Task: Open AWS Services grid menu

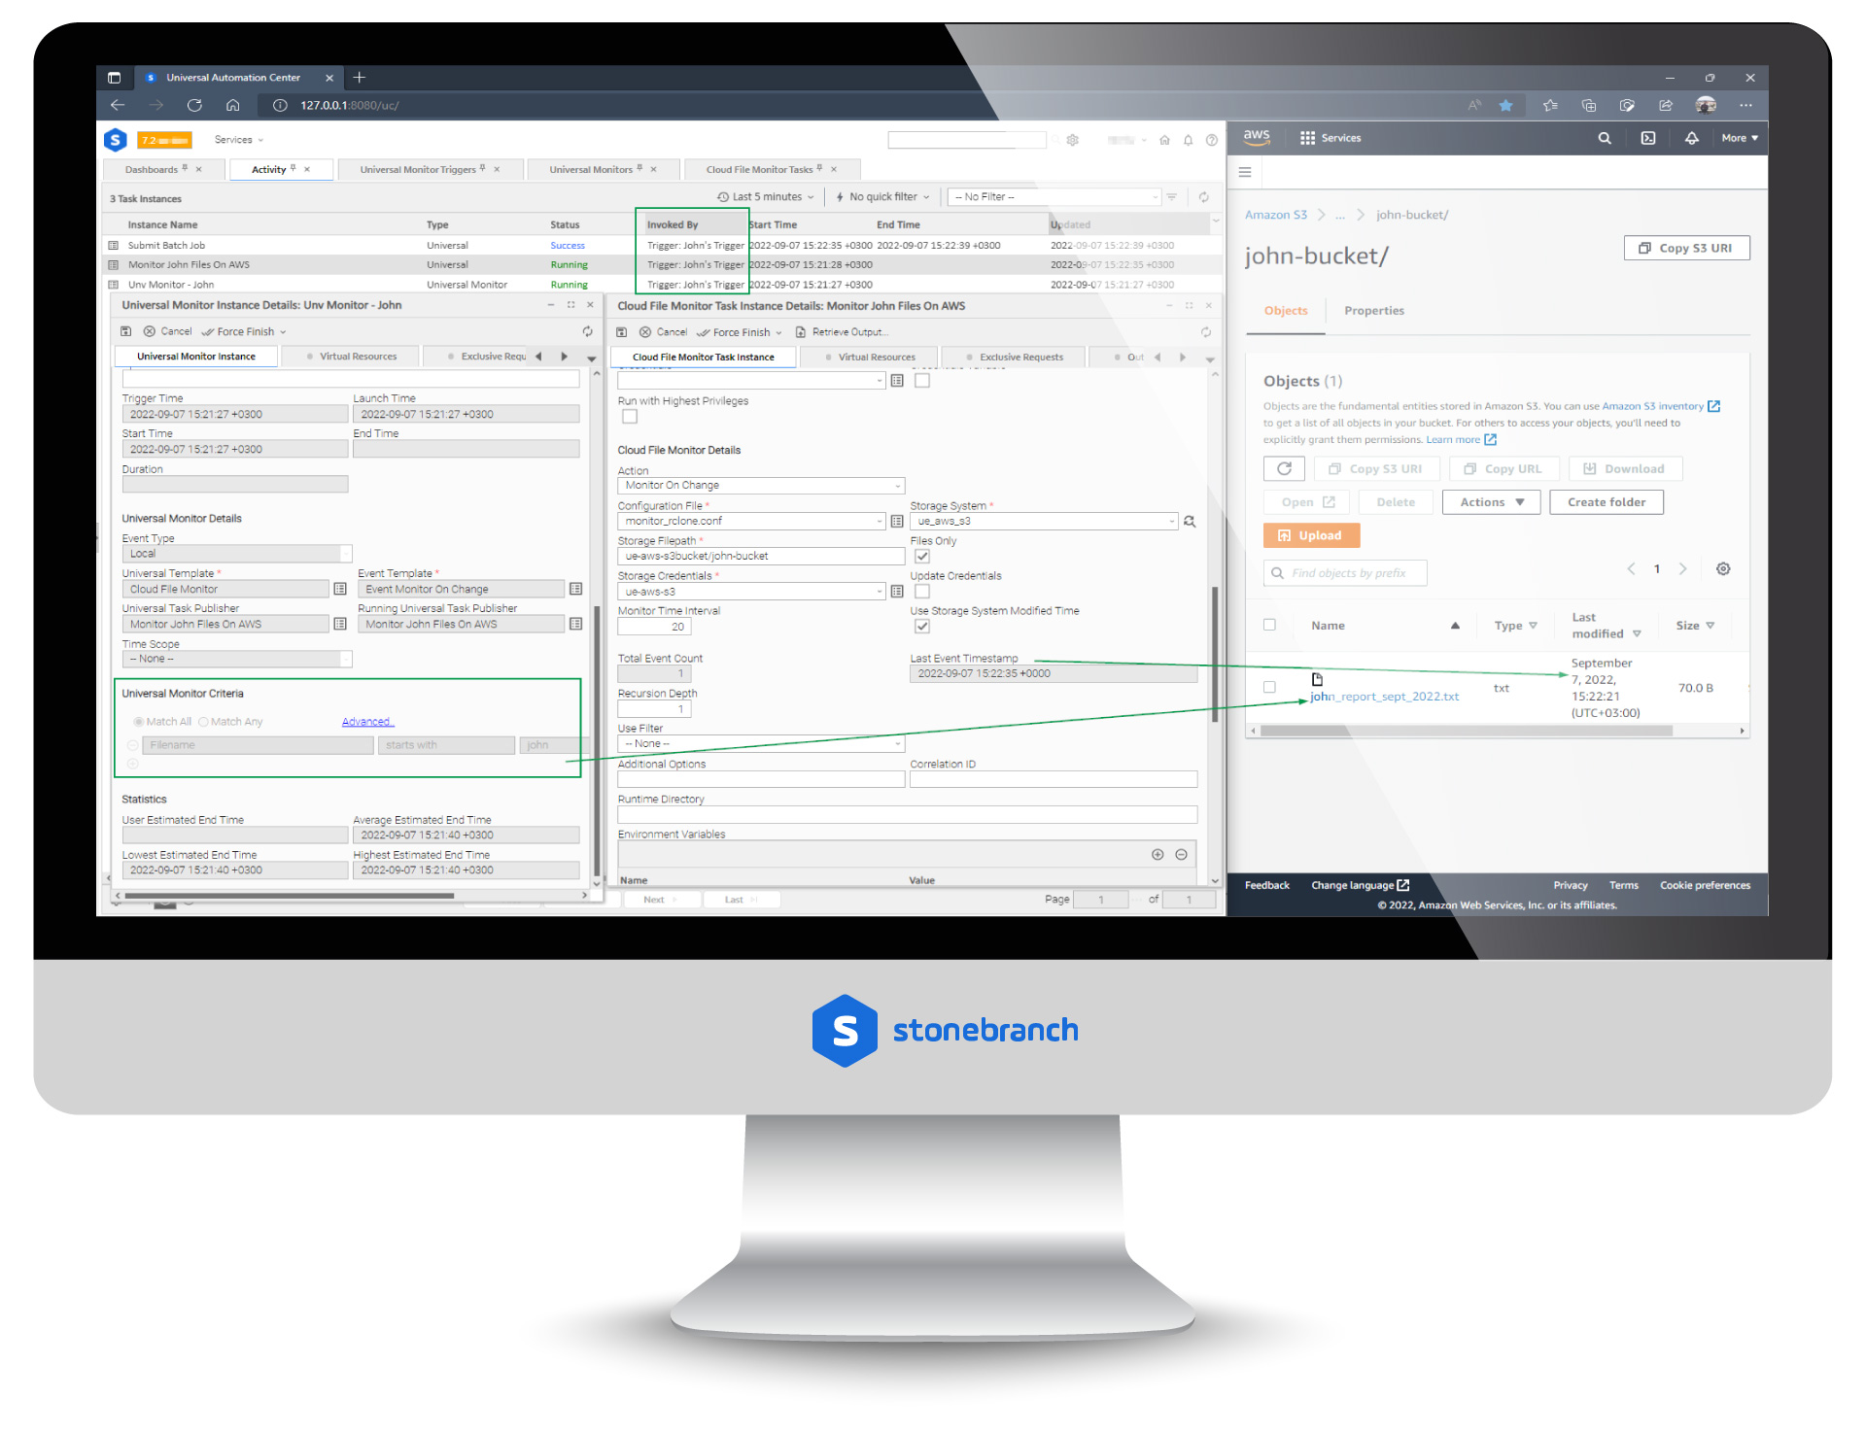Action: tap(1330, 138)
